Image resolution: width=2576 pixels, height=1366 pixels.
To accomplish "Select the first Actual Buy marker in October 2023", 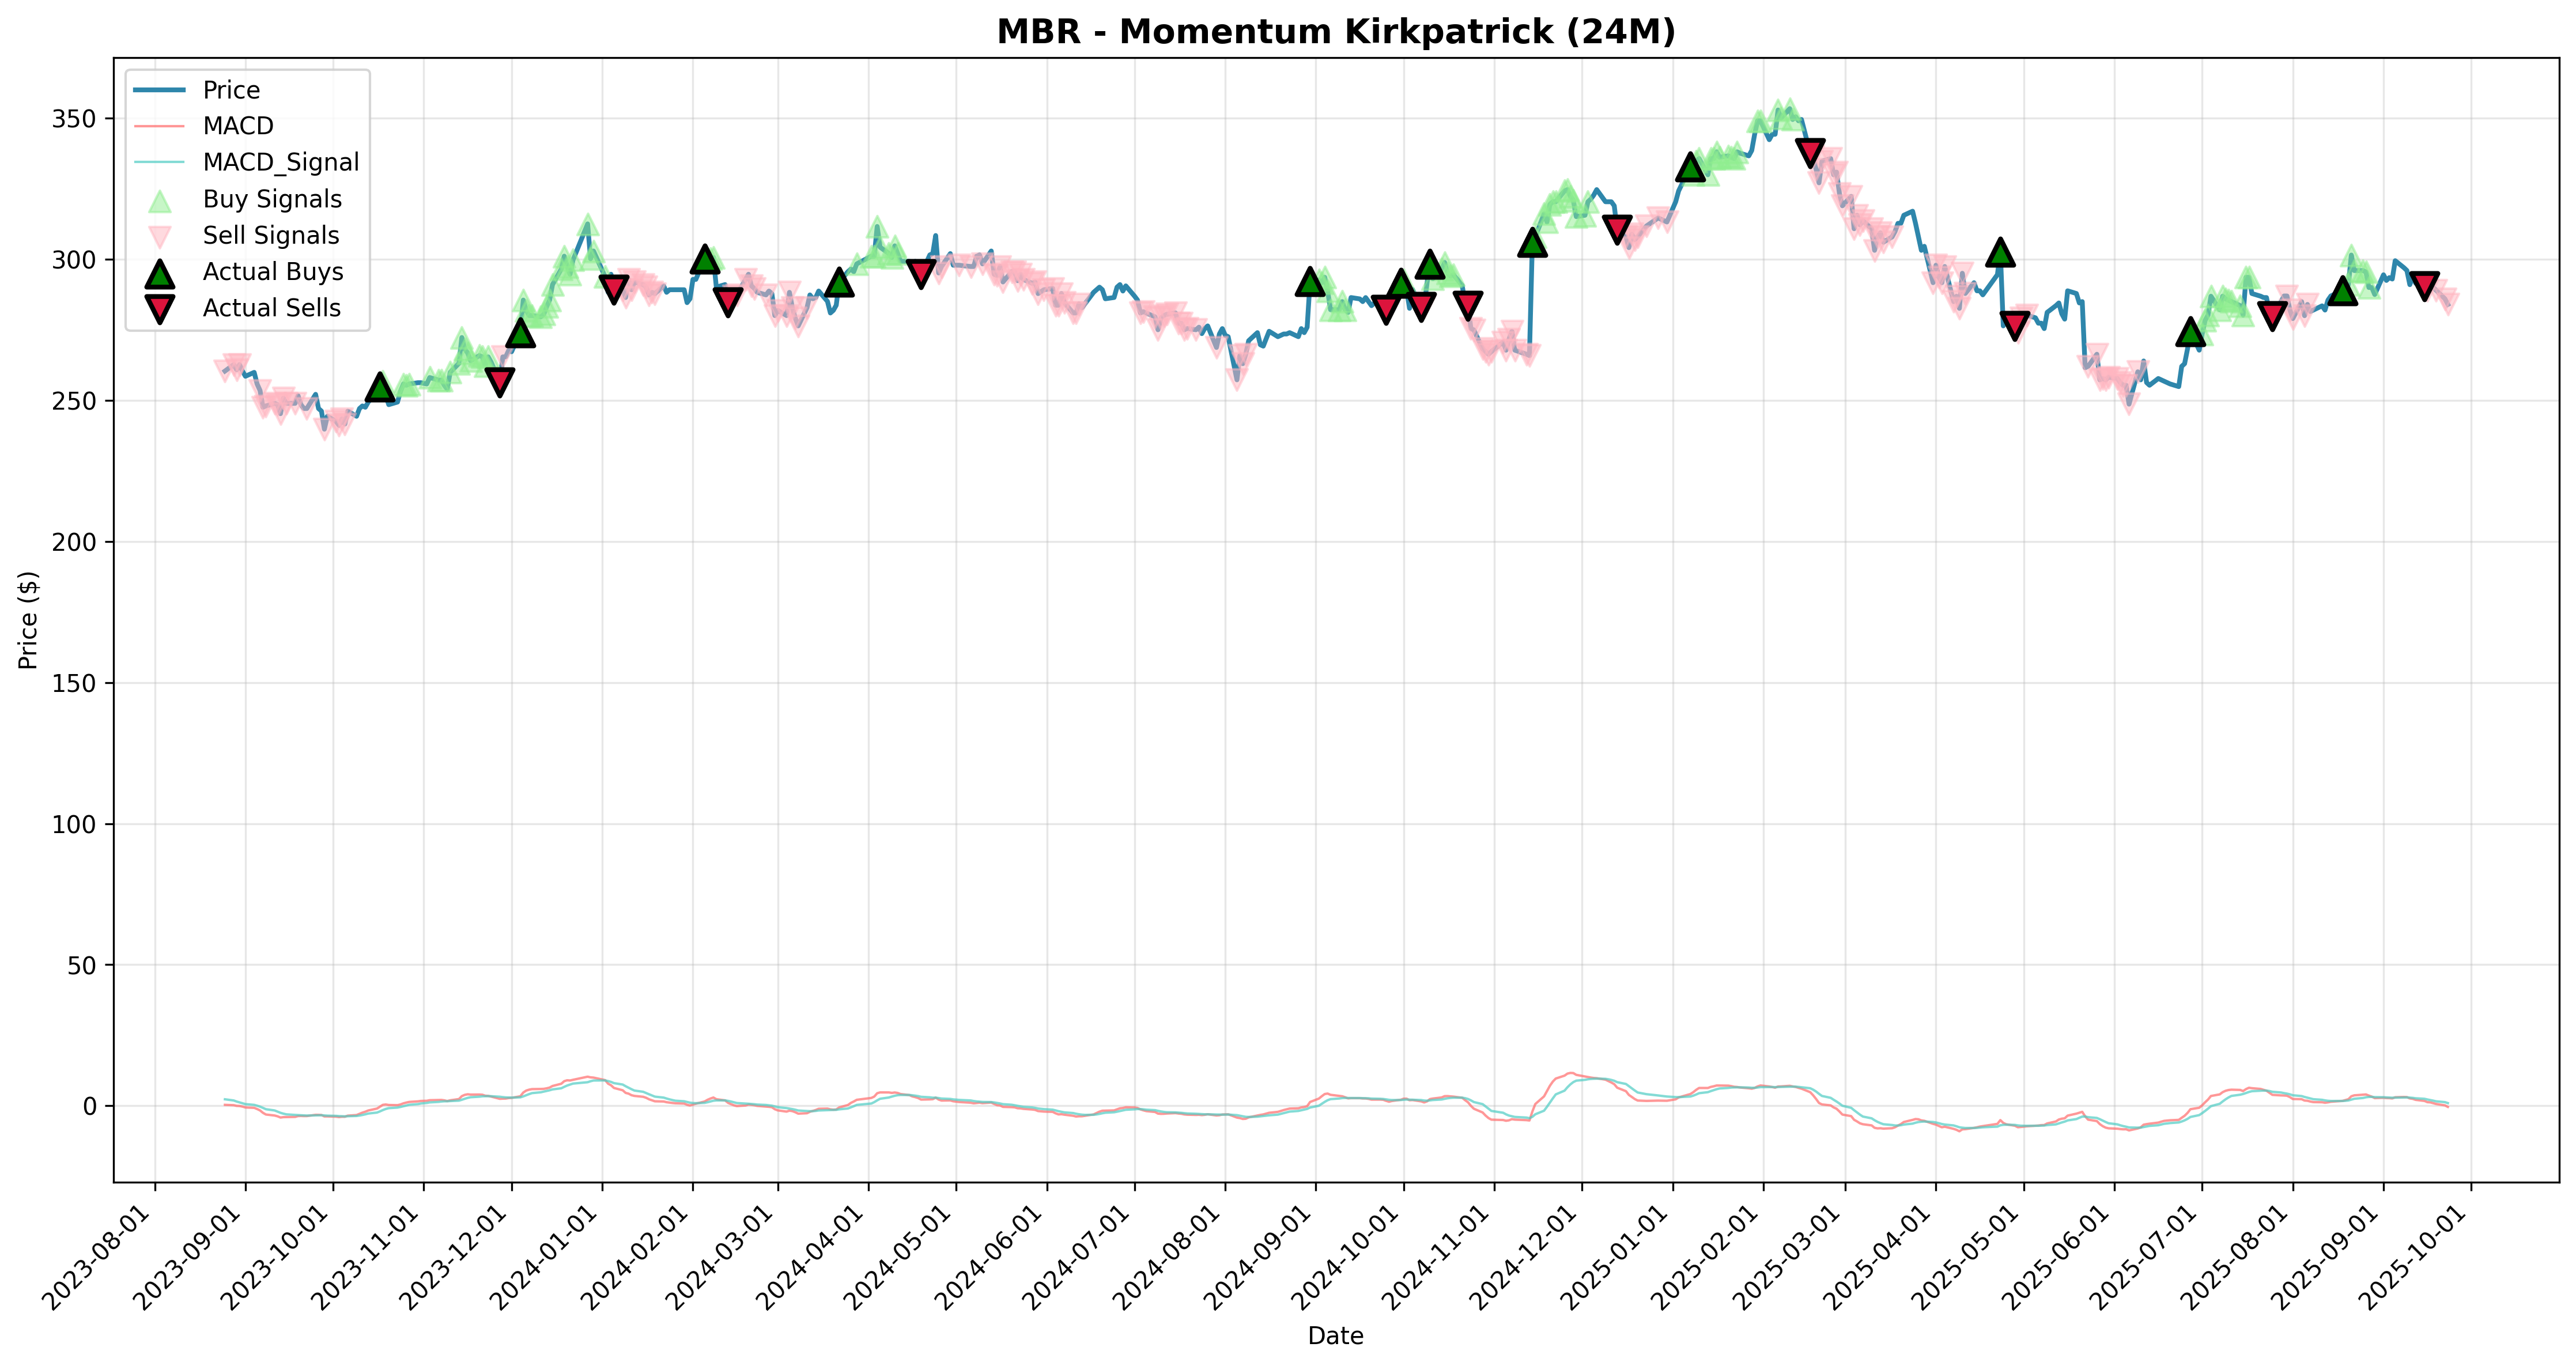I will pos(379,387).
